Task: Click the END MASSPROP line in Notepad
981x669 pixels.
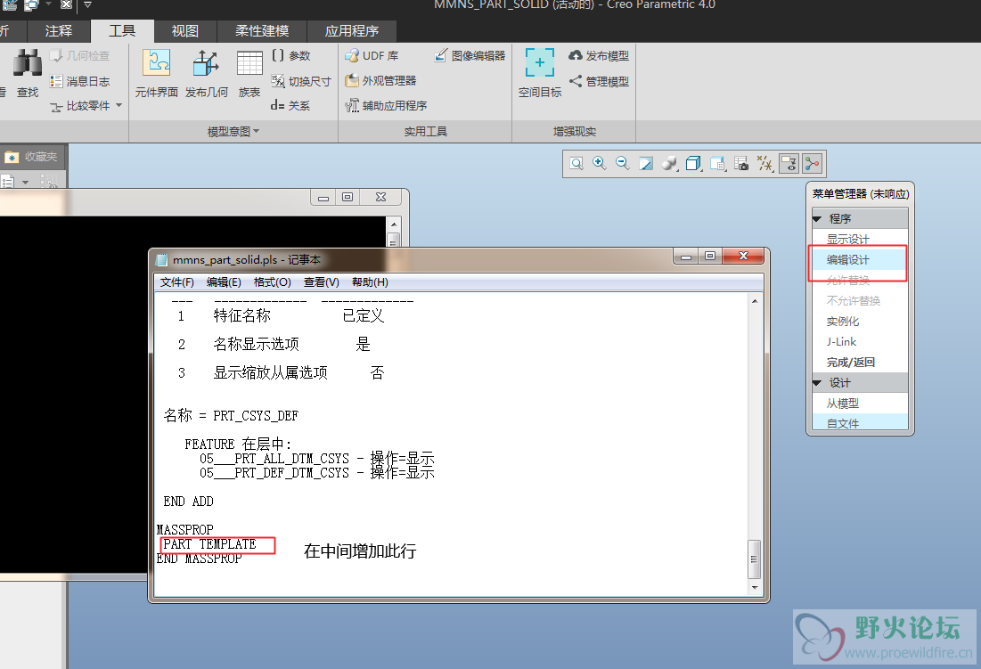Action: point(199,559)
